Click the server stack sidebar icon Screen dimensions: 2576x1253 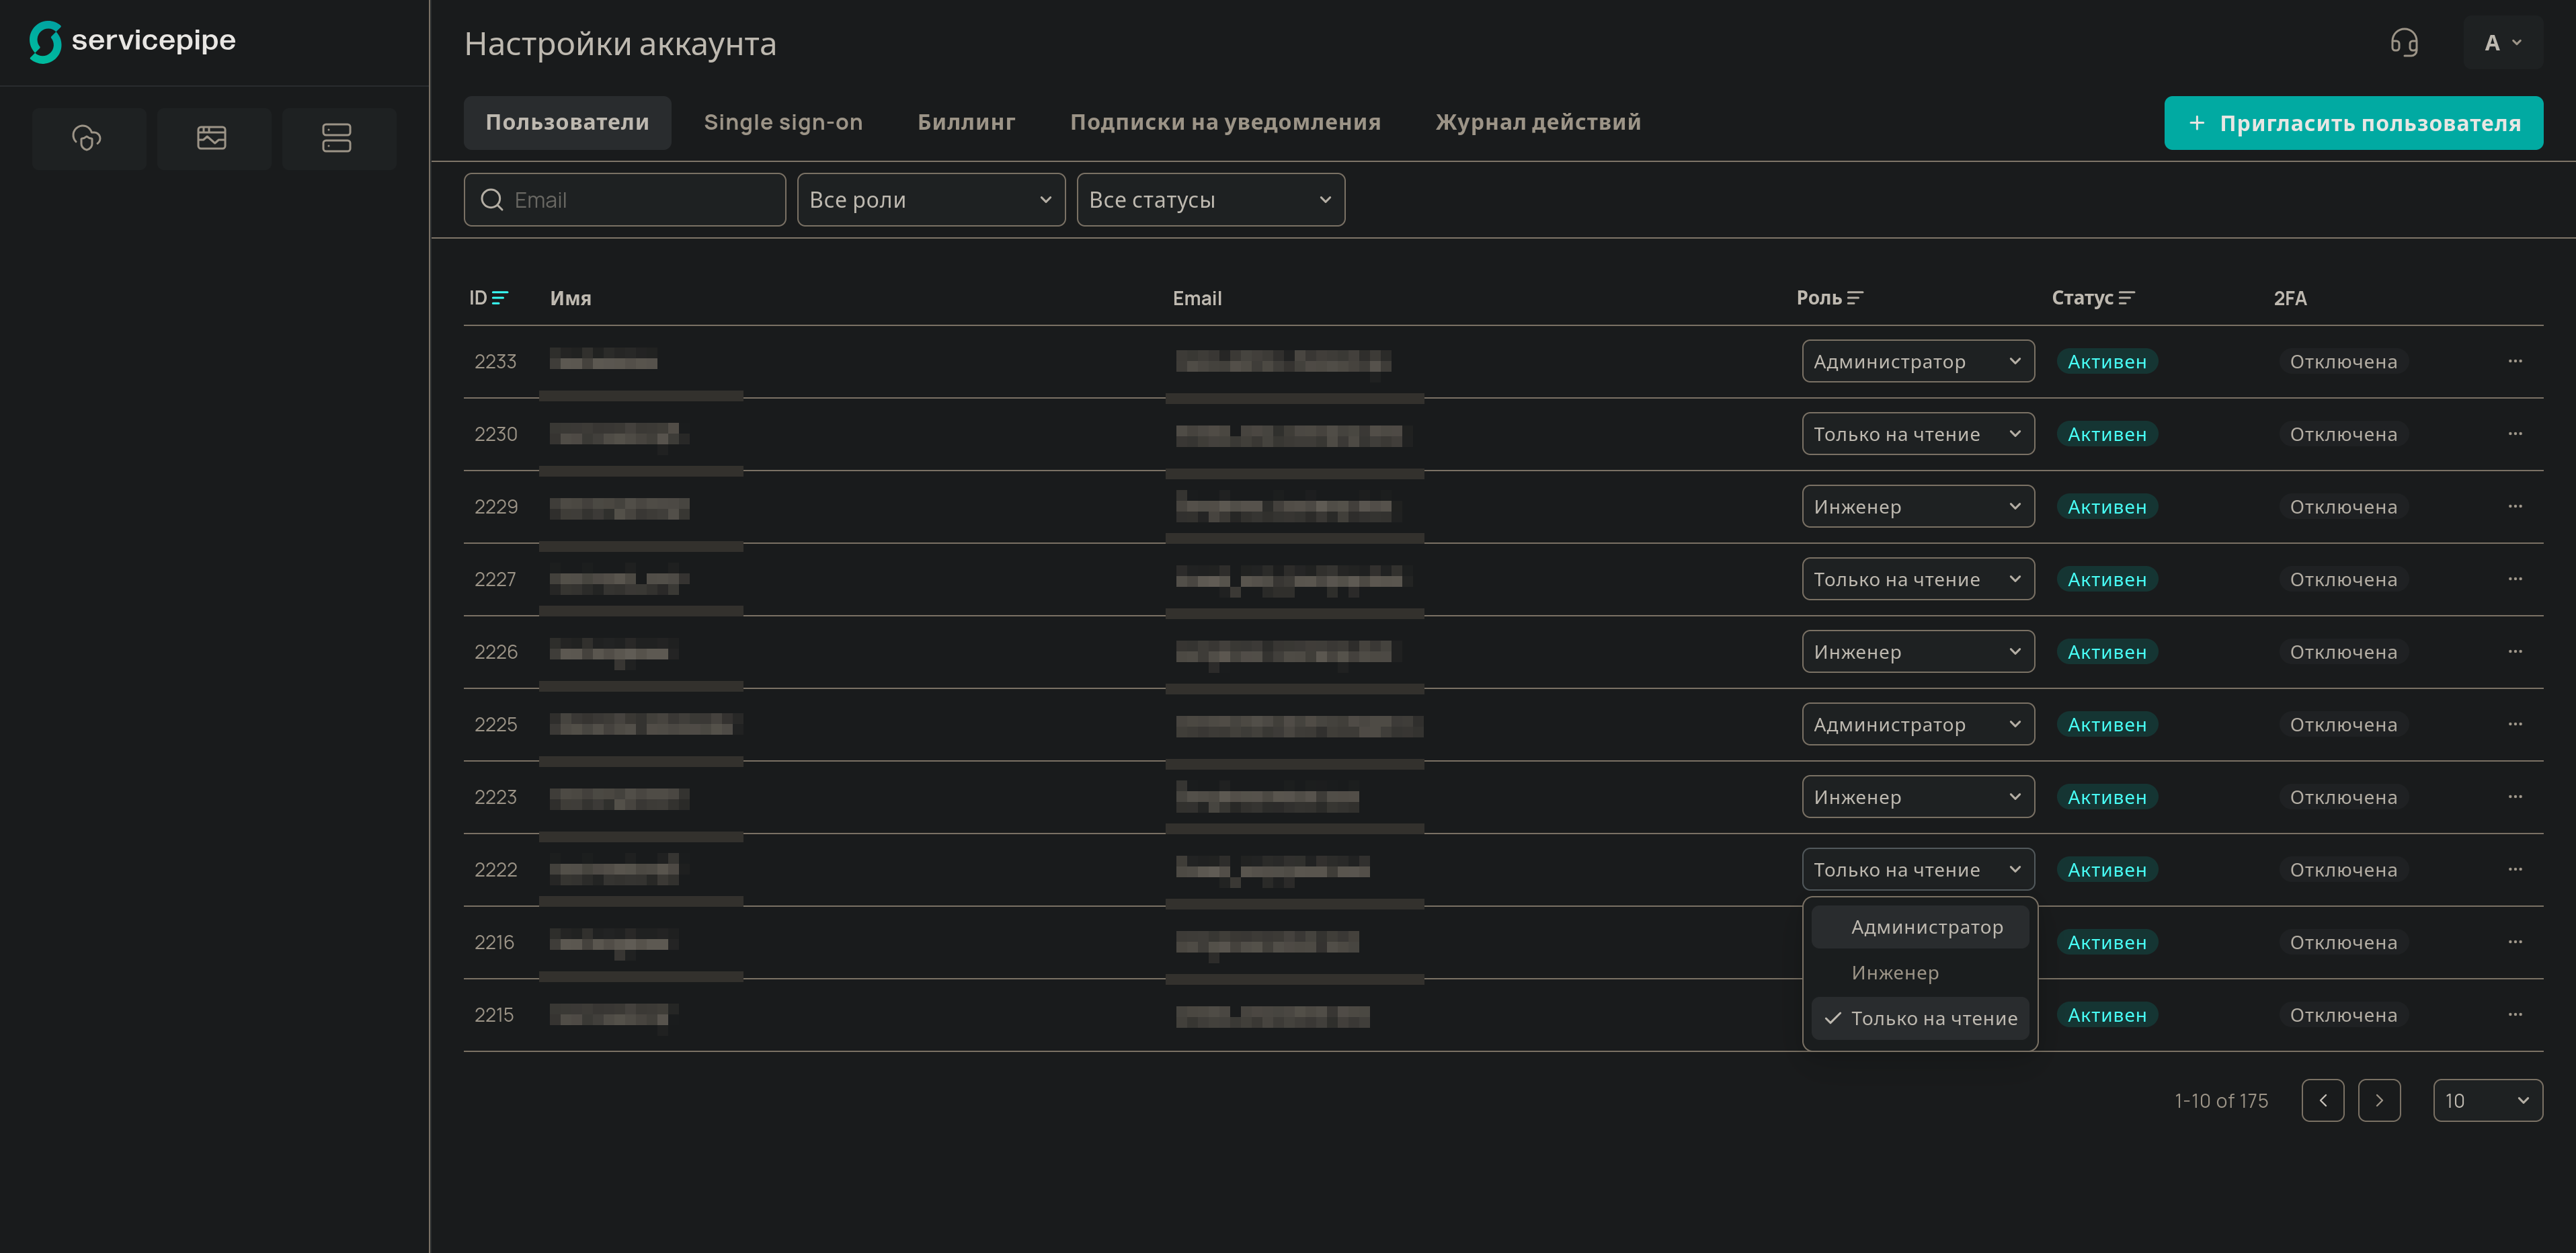[337, 138]
